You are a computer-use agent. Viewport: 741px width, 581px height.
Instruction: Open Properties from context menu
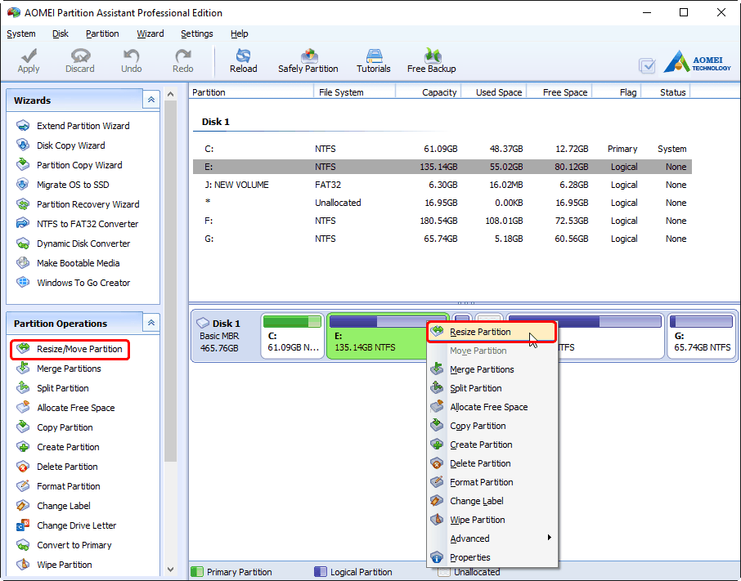492,557
